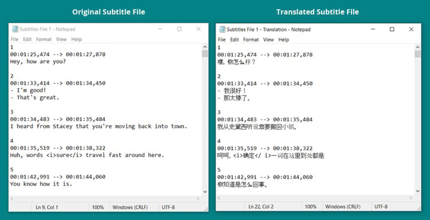Viewport: 430px width, 220px height.
Task: Click 'Hey, how are you?' subtitle line
Action: click(38, 62)
